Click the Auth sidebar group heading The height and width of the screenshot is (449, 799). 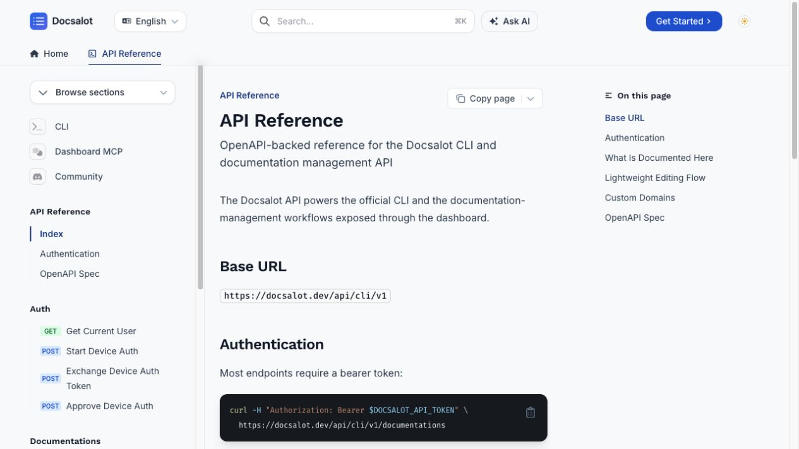[40, 309]
